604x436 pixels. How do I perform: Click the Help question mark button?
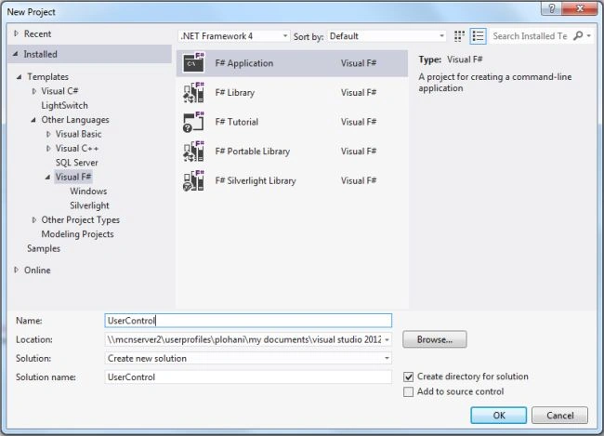552,8
